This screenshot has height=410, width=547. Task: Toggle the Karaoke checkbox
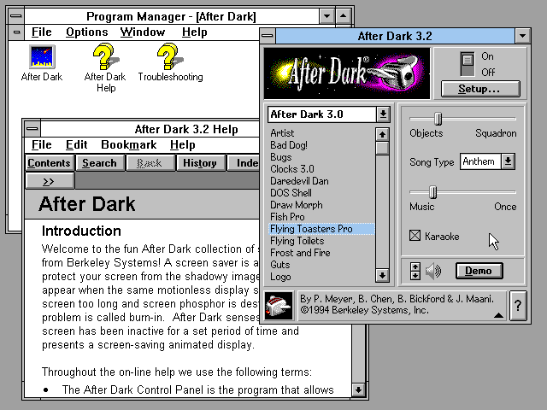pos(415,236)
